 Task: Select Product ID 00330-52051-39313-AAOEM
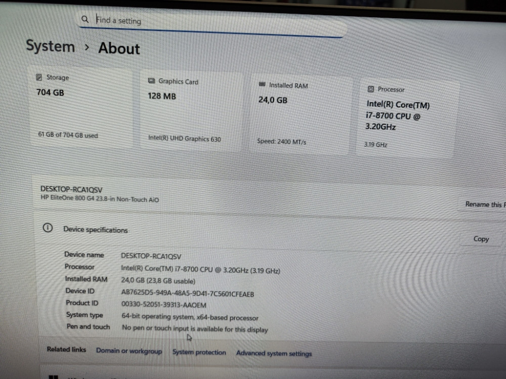tap(163, 305)
